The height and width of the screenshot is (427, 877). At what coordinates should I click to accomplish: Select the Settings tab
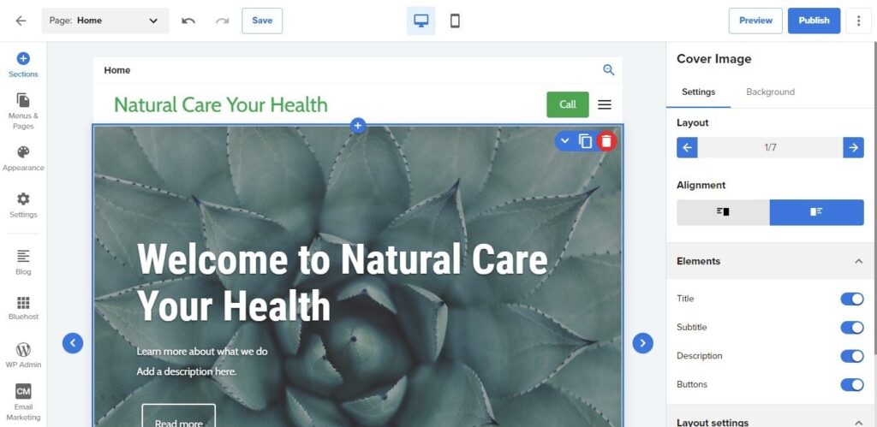698,92
